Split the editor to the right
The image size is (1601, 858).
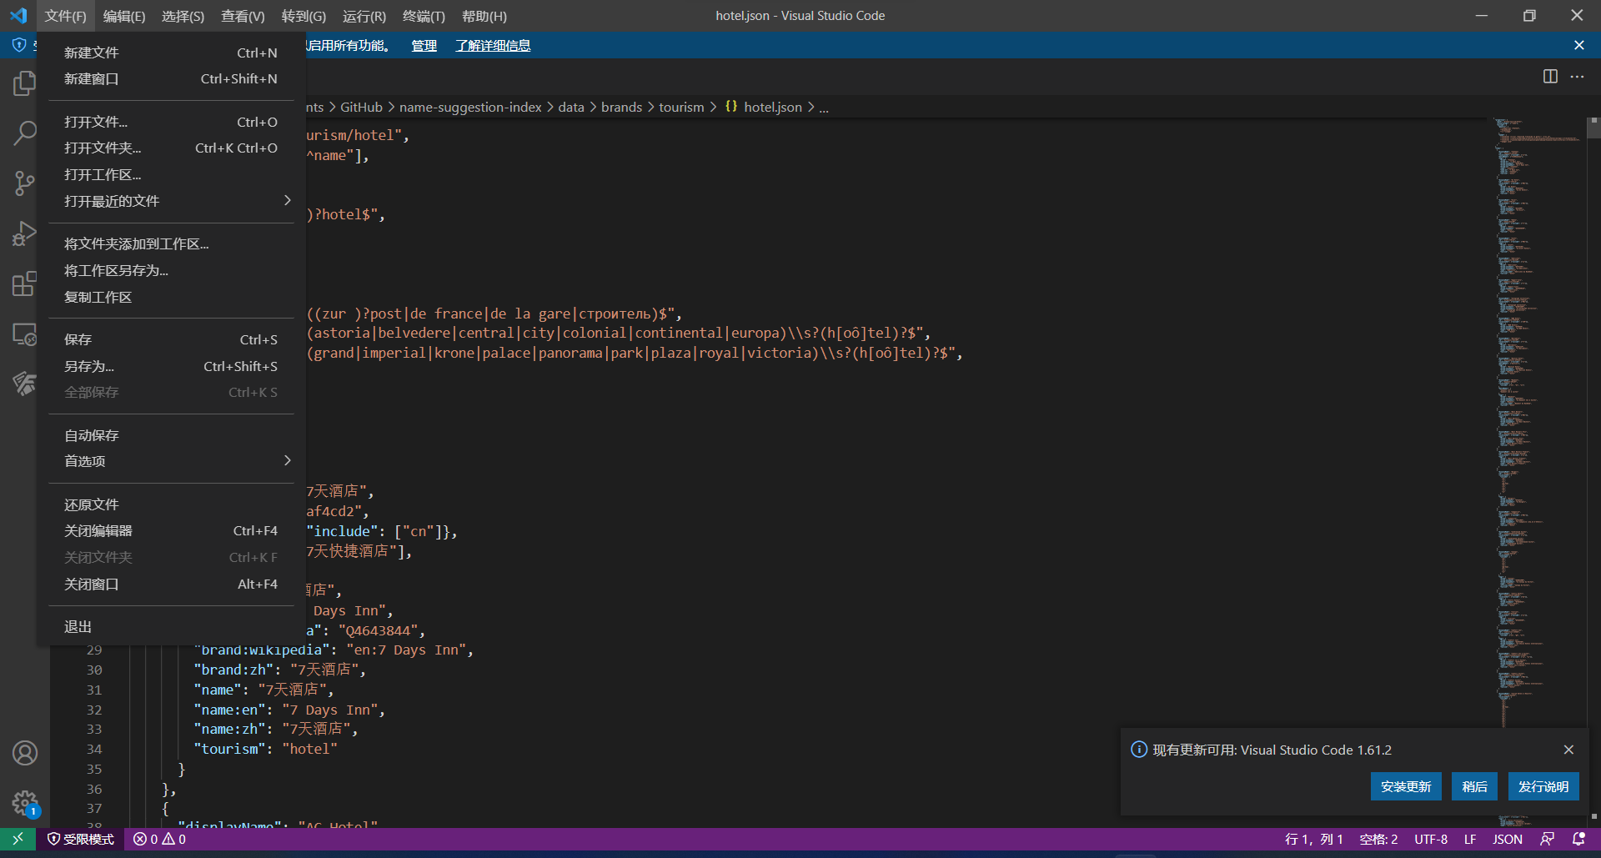click(x=1550, y=77)
